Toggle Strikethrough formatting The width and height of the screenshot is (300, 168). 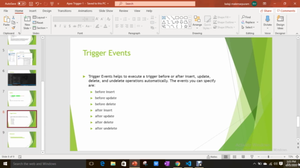[x=75, y=26]
